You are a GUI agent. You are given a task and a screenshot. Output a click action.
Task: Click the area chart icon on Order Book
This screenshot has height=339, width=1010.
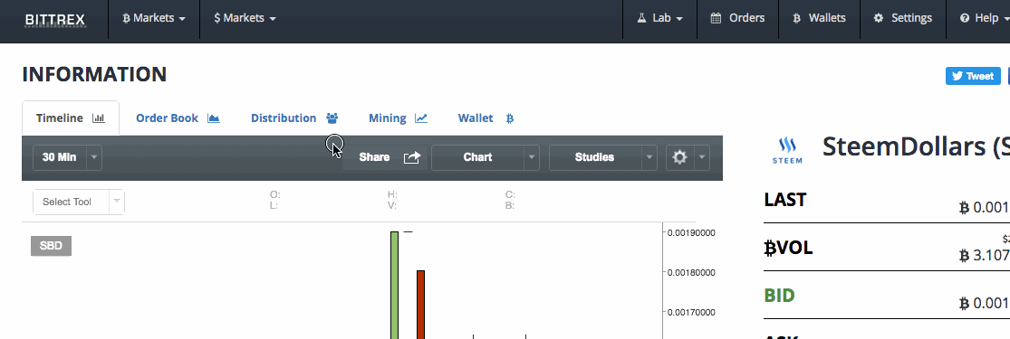(x=214, y=118)
